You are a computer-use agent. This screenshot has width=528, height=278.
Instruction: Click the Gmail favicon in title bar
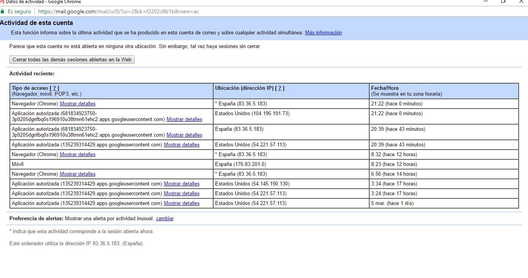(2, 2)
